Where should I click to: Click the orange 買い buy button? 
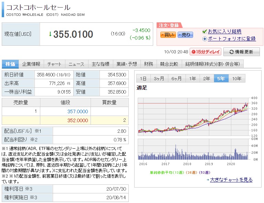point(168,35)
